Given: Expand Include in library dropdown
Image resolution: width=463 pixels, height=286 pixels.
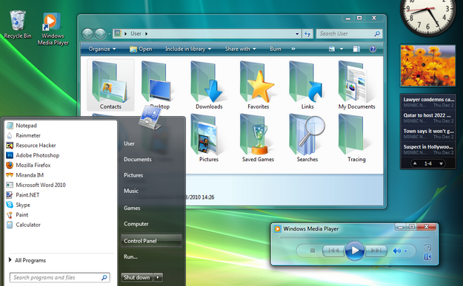Looking at the screenshot, I should tap(188, 49).
